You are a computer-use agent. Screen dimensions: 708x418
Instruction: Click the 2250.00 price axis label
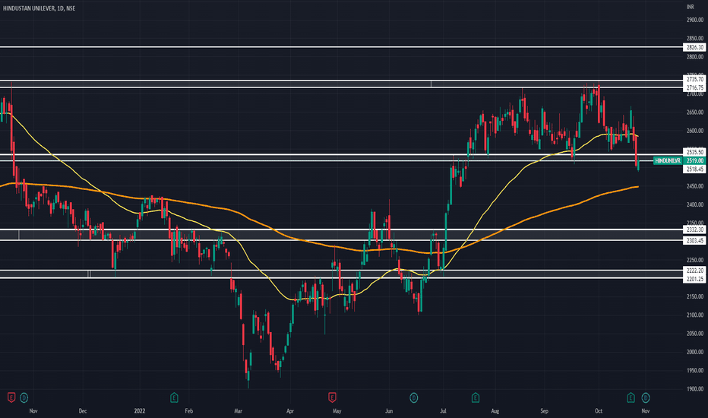(695, 260)
